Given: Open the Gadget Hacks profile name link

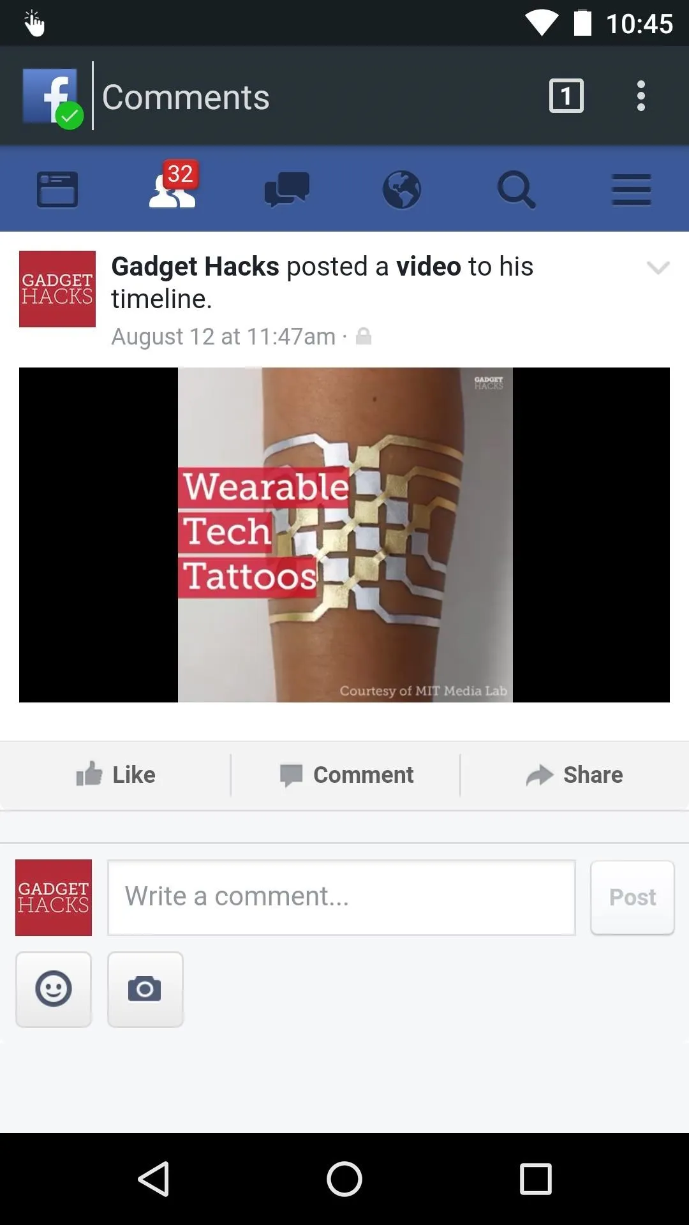Looking at the screenshot, I should pyautogui.click(x=195, y=266).
